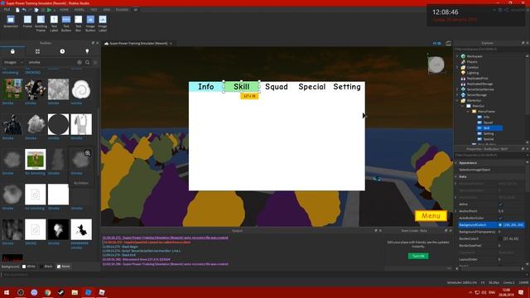Click the Toolbox search magnifier icon
Viewport: 530px width, 298px height.
click(x=88, y=62)
